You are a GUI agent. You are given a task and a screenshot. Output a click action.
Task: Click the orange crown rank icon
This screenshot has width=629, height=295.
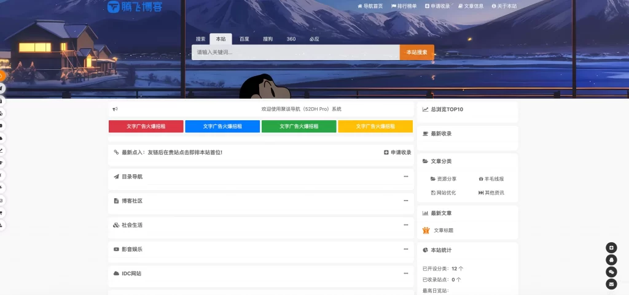point(426,230)
